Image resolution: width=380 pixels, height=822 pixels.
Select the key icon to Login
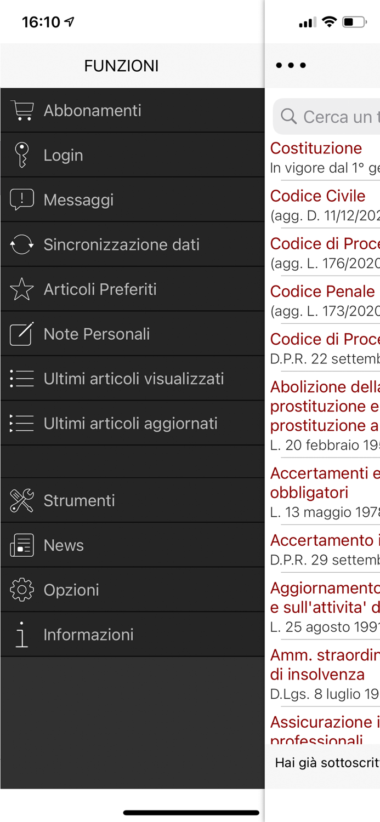(x=22, y=155)
